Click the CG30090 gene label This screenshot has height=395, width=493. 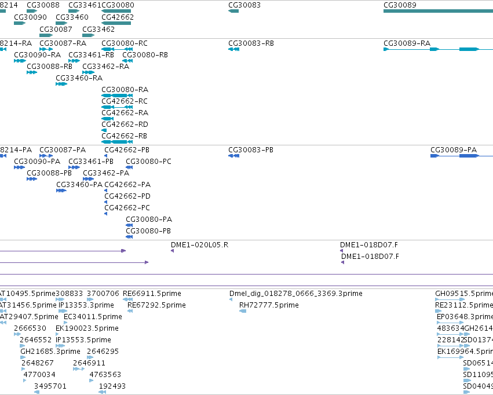[30, 17]
